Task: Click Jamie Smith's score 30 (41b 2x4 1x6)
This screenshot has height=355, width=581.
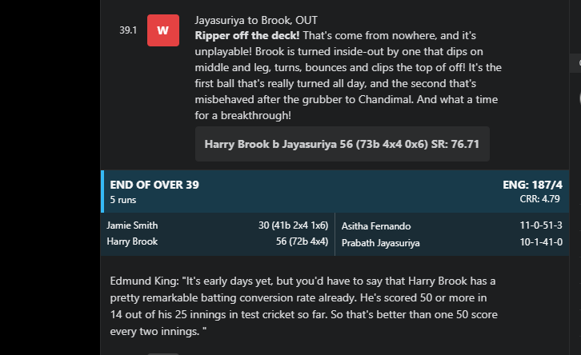Action: [293, 225]
